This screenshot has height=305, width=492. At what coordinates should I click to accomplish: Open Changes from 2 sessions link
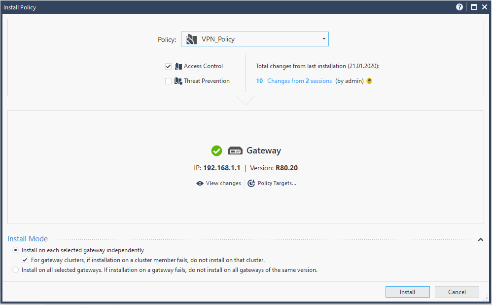point(299,81)
